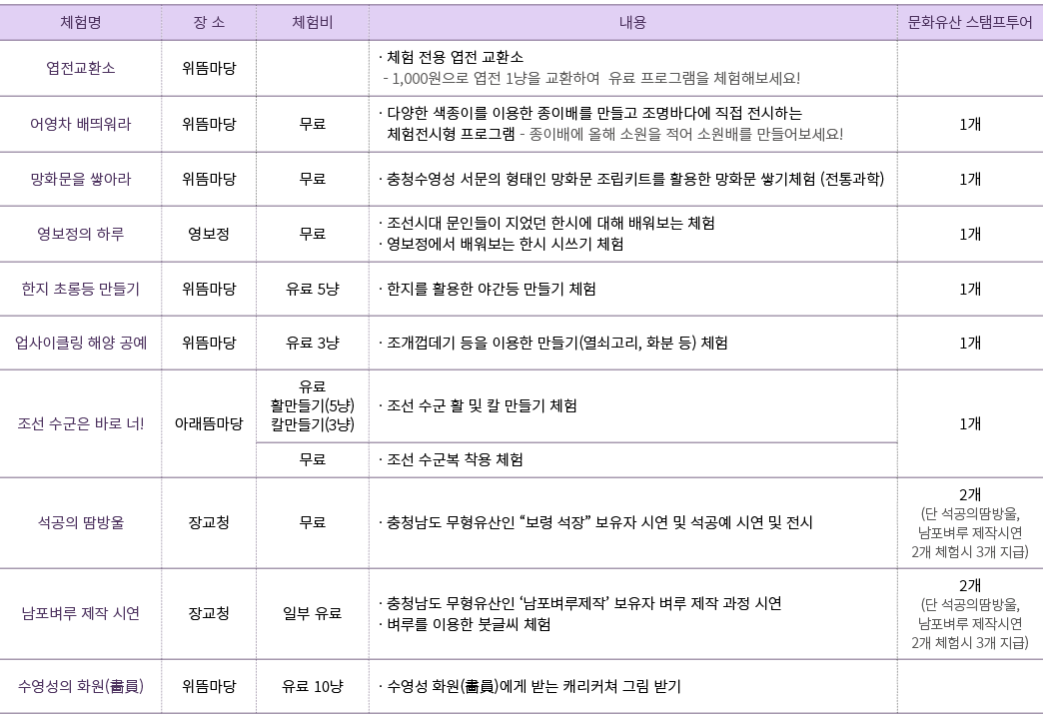Image resolution: width=1043 pixels, height=716 pixels.
Task: Click stamp count '1개' in 망화문을 쌓아라 row
Action: pos(970,180)
